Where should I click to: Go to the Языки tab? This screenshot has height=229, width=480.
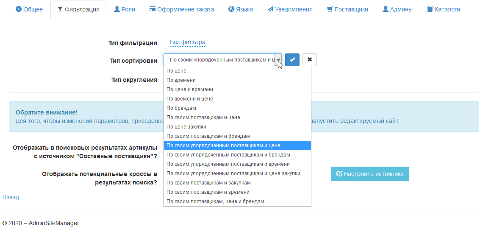click(x=241, y=9)
